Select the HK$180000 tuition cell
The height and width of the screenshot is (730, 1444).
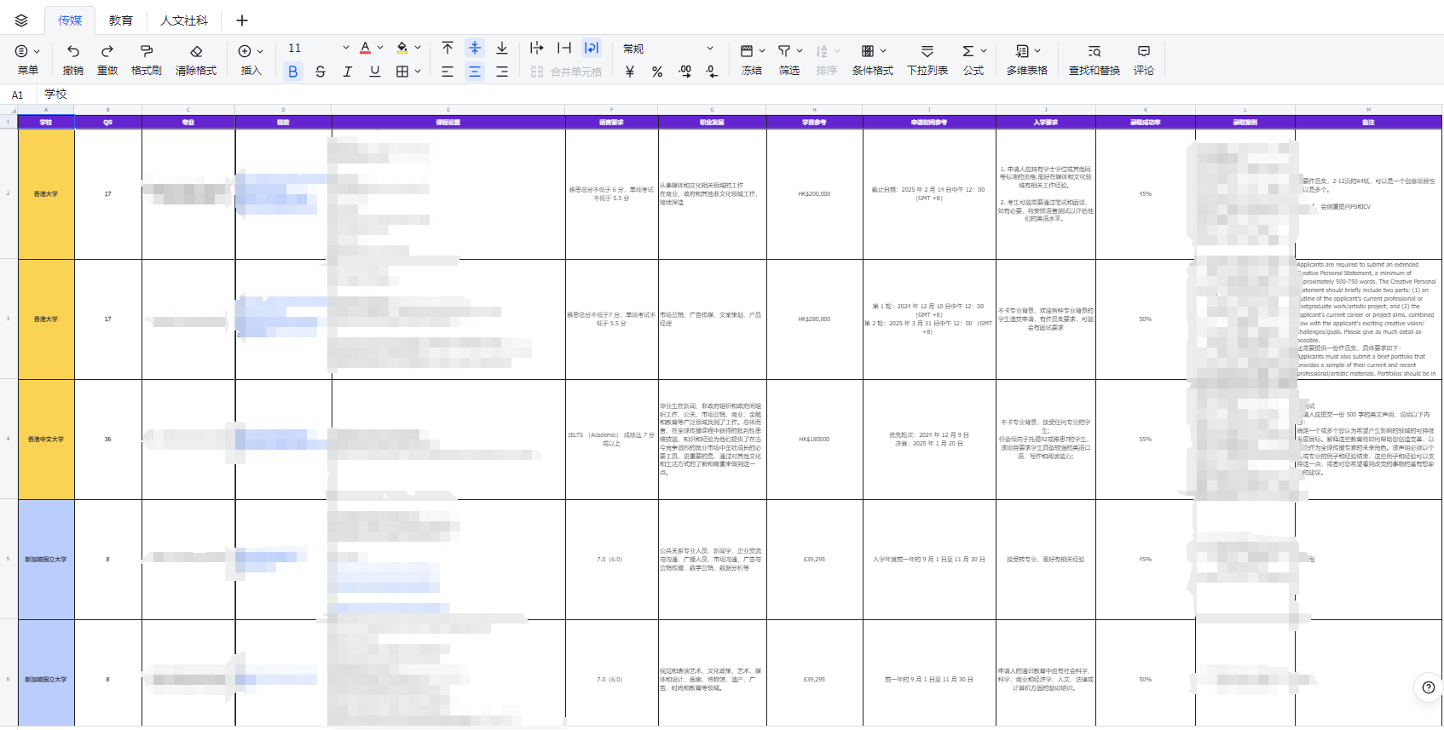tap(814, 440)
